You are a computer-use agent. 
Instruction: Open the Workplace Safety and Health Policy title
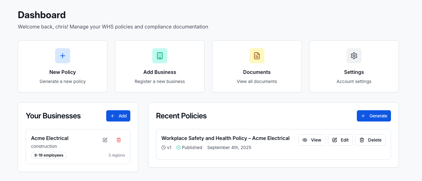pyautogui.click(x=226, y=138)
